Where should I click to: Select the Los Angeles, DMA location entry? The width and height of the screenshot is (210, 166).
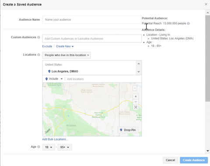click(65, 71)
